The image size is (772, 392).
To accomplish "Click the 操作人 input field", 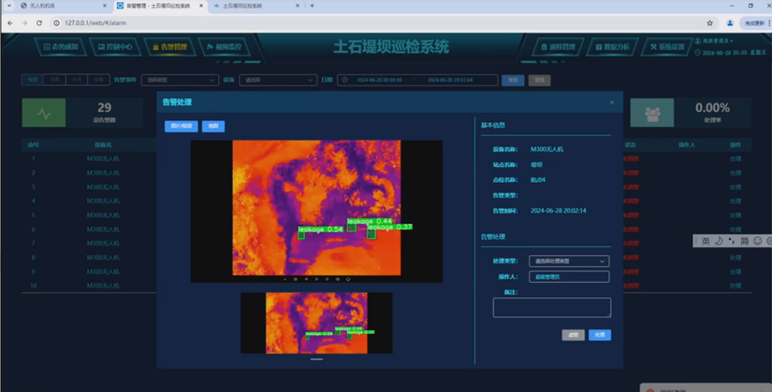I will [569, 277].
